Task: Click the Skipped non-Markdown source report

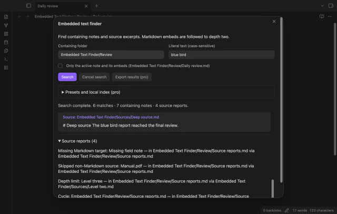Action: pos(156,169)
